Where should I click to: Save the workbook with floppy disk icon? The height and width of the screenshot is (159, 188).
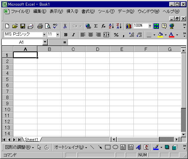click(23, 26)
